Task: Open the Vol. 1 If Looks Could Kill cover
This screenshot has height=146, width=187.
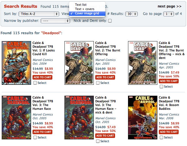Action: pos(16,63)
